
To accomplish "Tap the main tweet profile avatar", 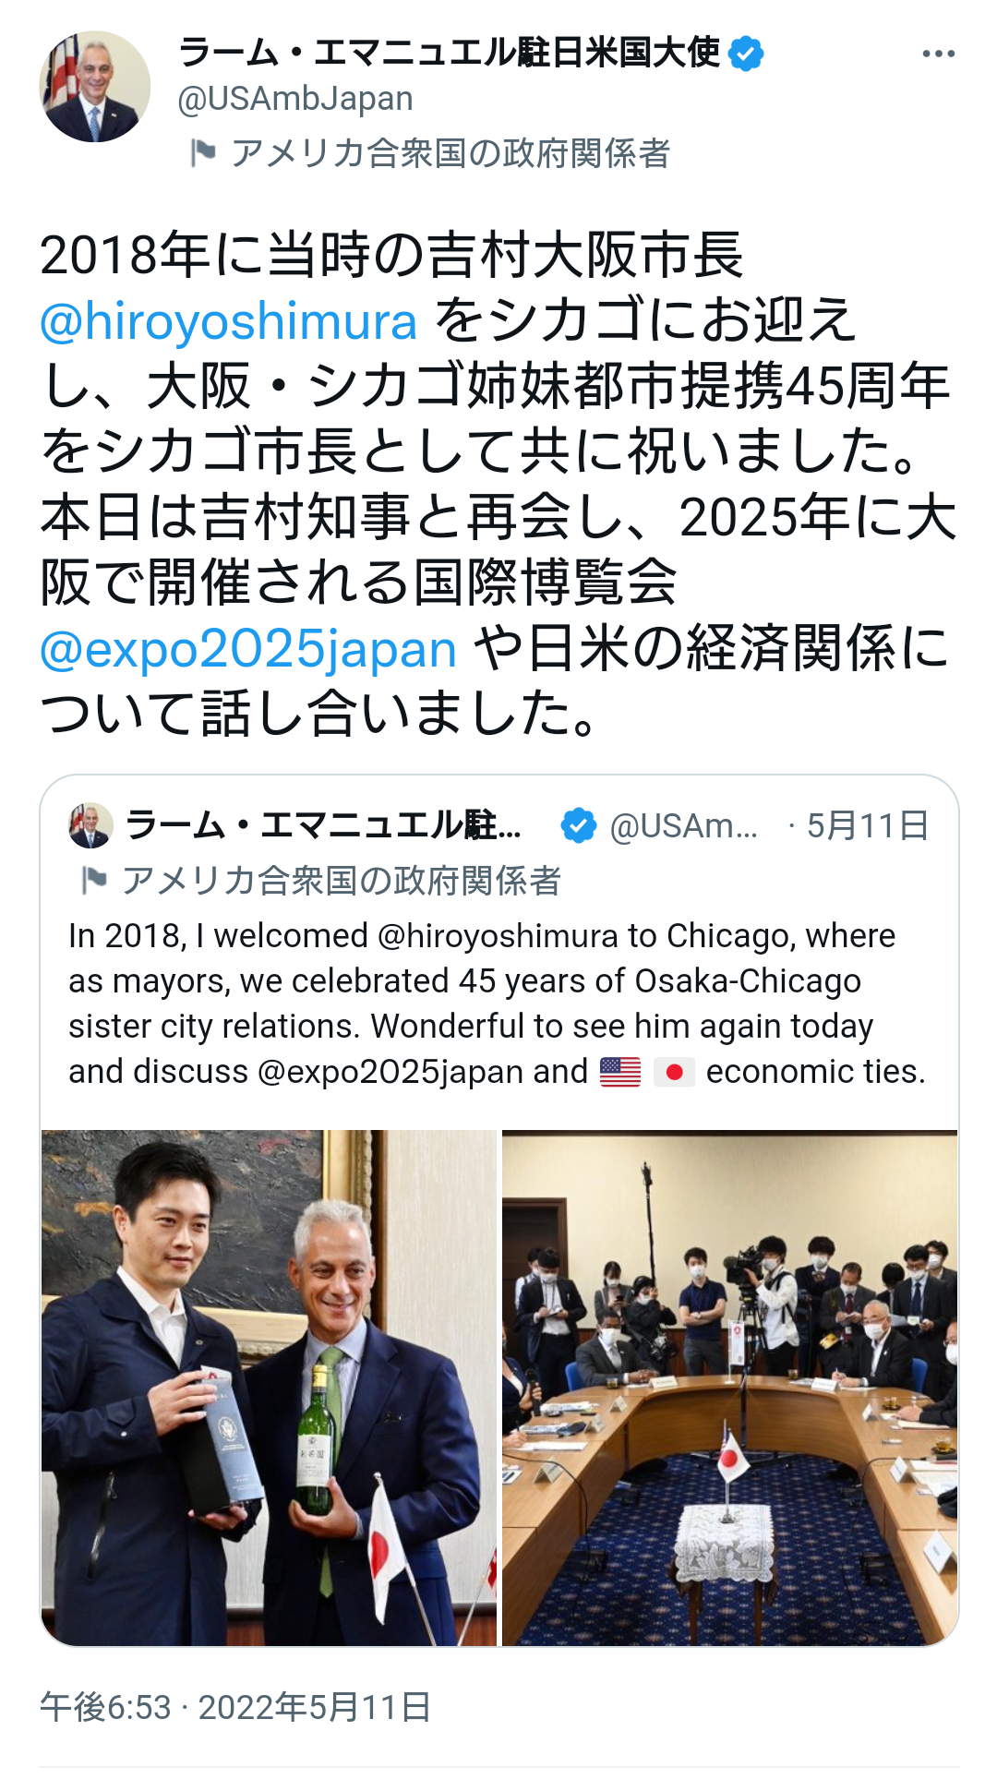I will pyautogui.click(x=94, y=87).
